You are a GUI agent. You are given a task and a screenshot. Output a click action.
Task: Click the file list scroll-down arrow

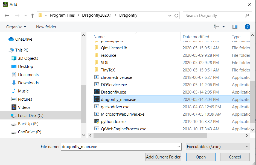click(x=252, y=130)
